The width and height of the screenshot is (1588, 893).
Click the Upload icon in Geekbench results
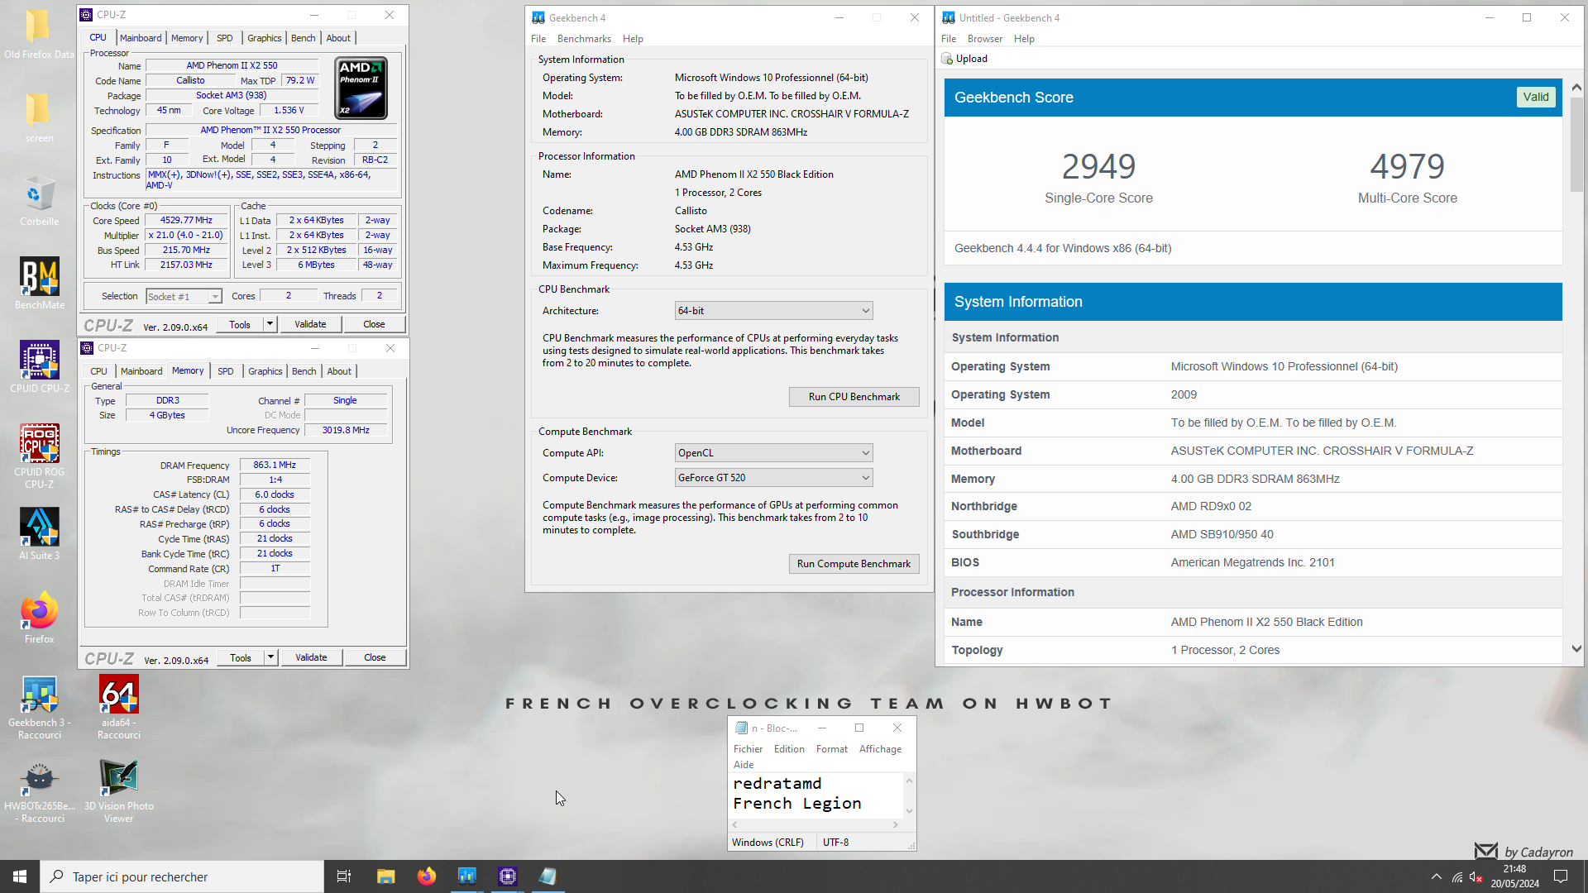948,59
